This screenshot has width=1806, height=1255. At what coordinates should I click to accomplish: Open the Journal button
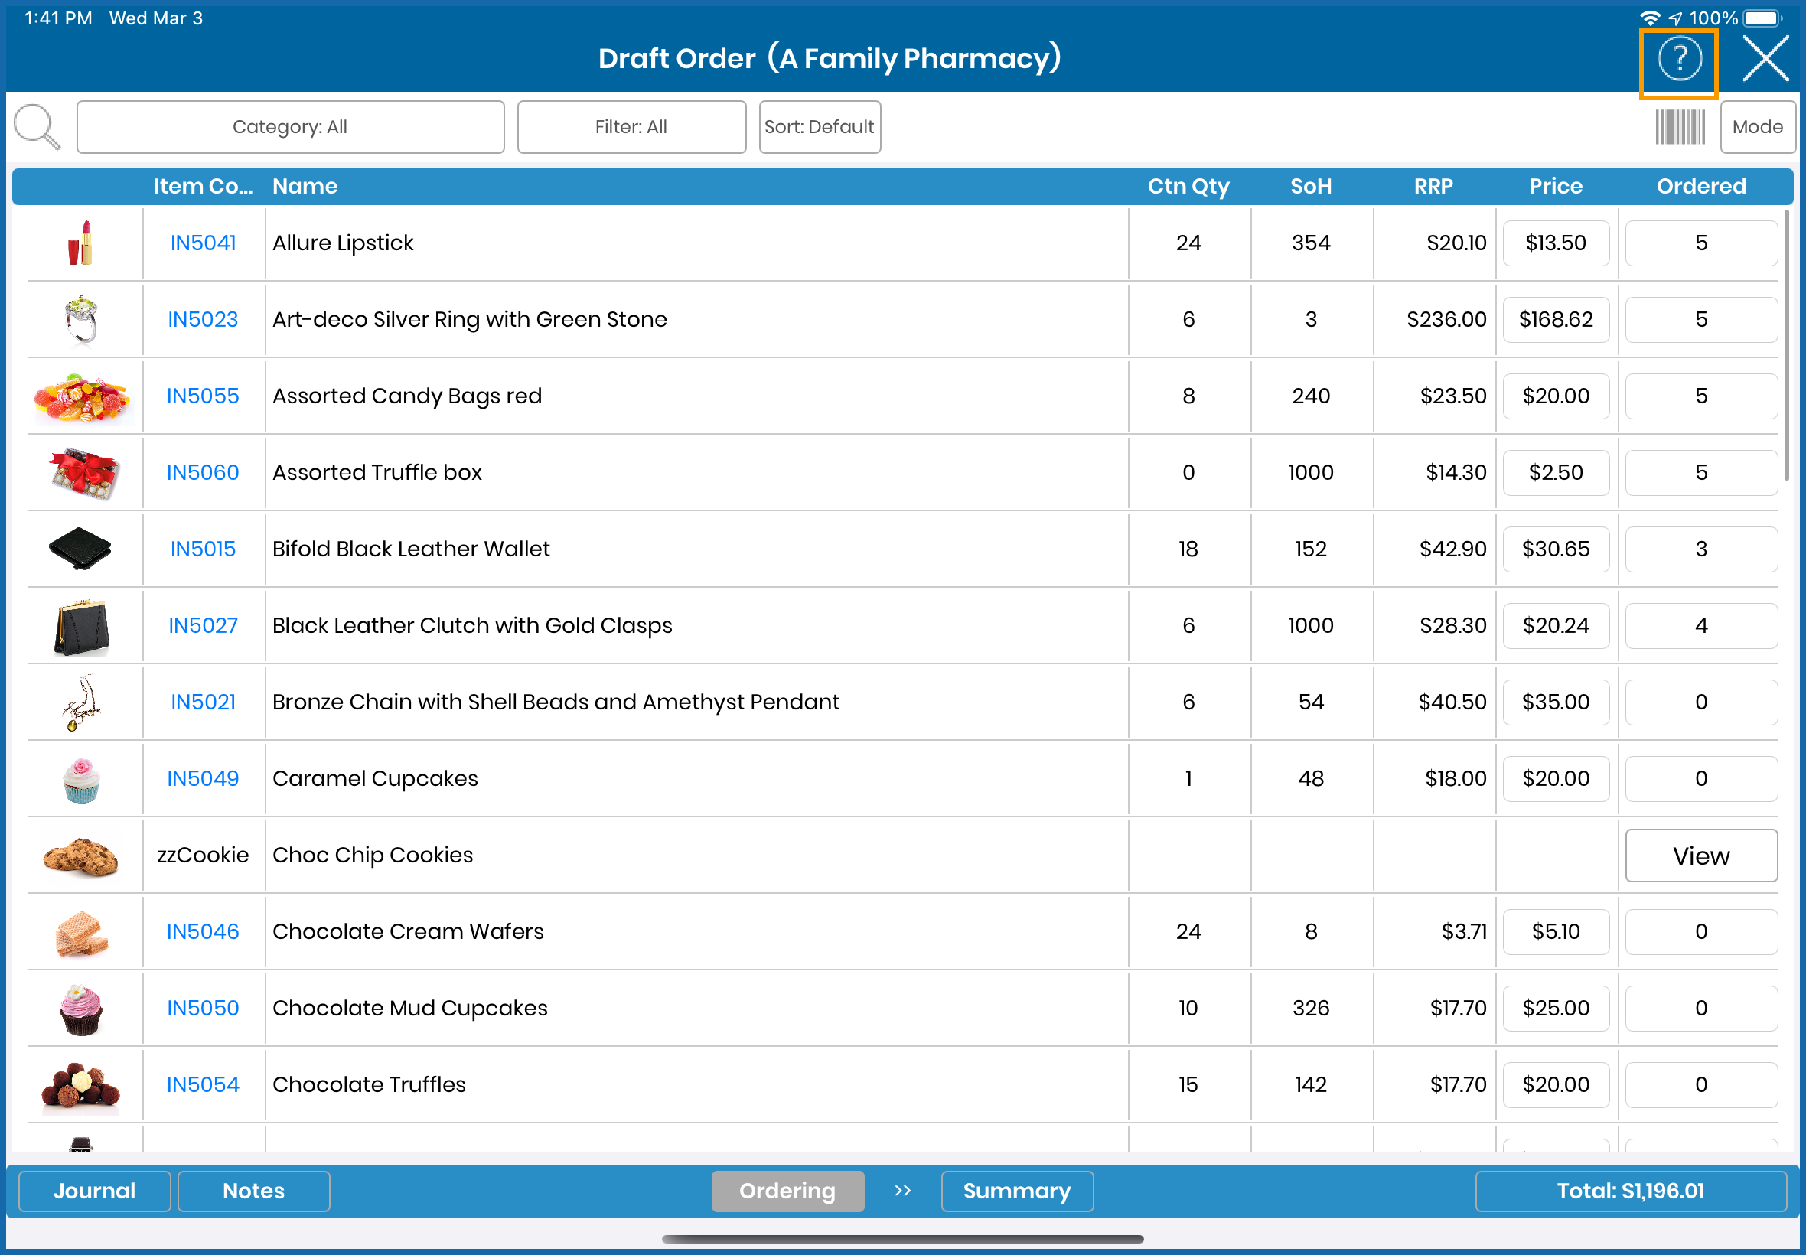94,1191
